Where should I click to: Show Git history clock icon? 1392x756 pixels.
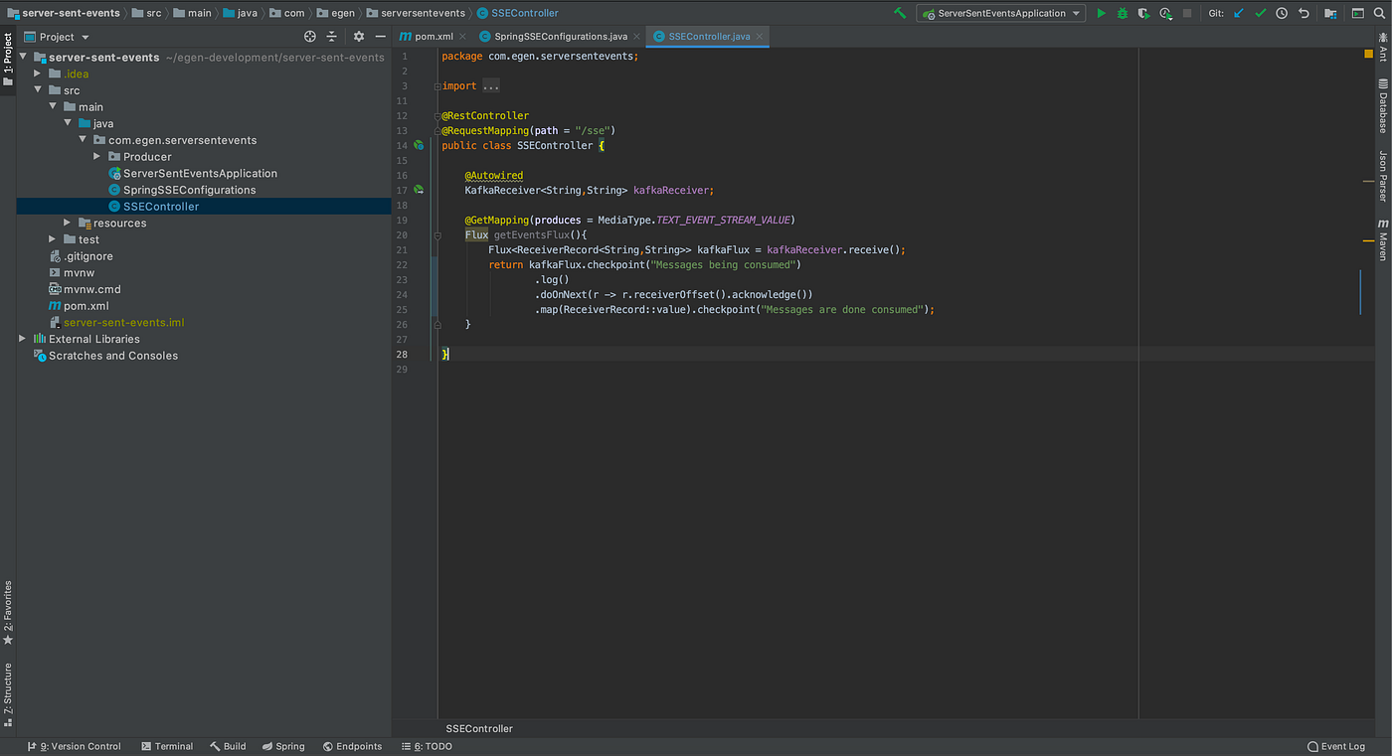click(1282, 13)
